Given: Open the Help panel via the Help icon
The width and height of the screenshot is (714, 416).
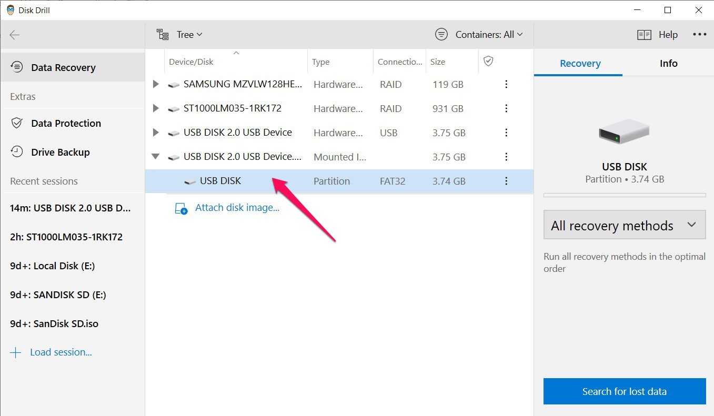Looking at the screenshot, I should click(x=644, y=35).
